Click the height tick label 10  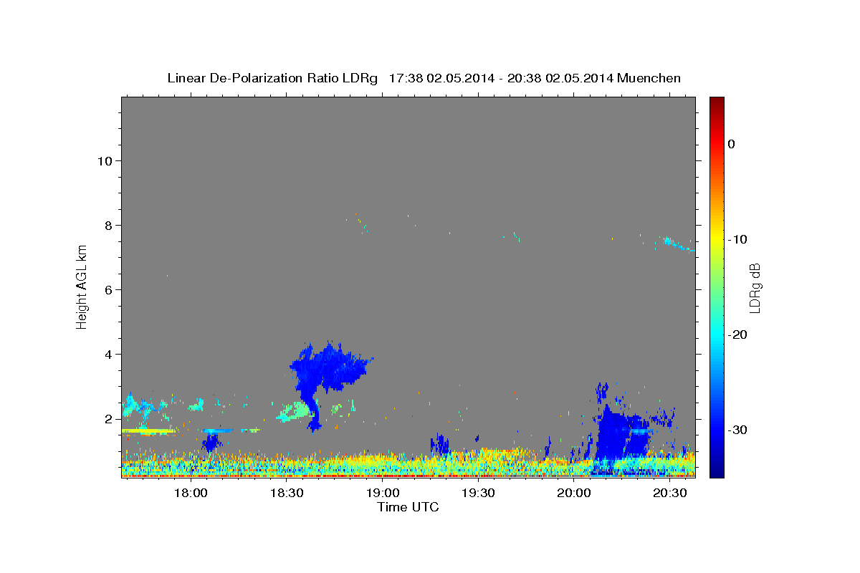pos(104,160)
